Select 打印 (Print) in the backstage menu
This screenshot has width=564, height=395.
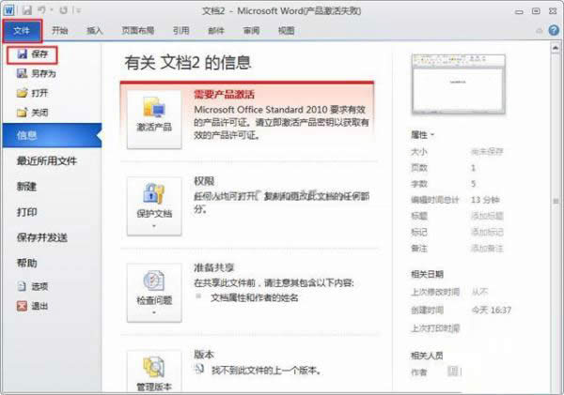[x=27, y=212]
